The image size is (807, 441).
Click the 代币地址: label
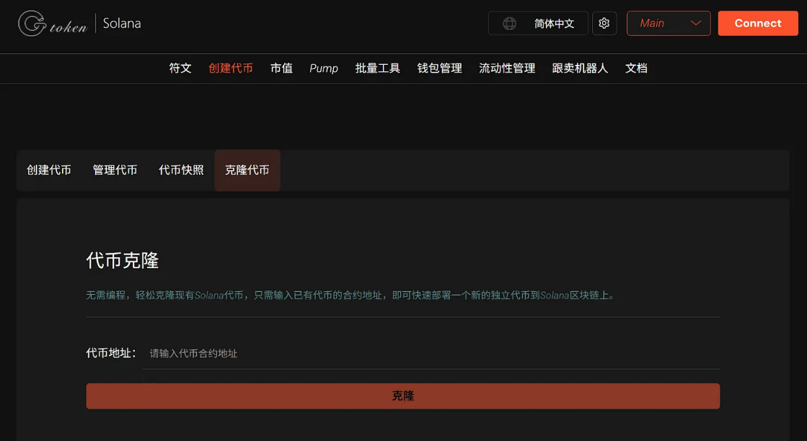pyautogui.click(x=110, y=353)
